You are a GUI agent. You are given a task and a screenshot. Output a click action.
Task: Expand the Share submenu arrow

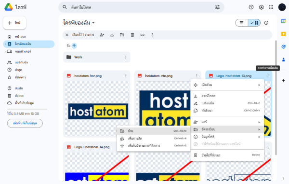[259, 122]
